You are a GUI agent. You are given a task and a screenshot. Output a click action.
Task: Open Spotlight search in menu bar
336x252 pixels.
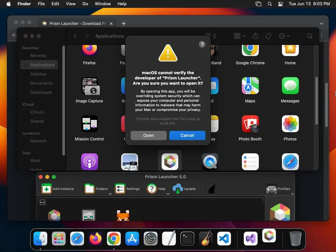coord(270,4)
